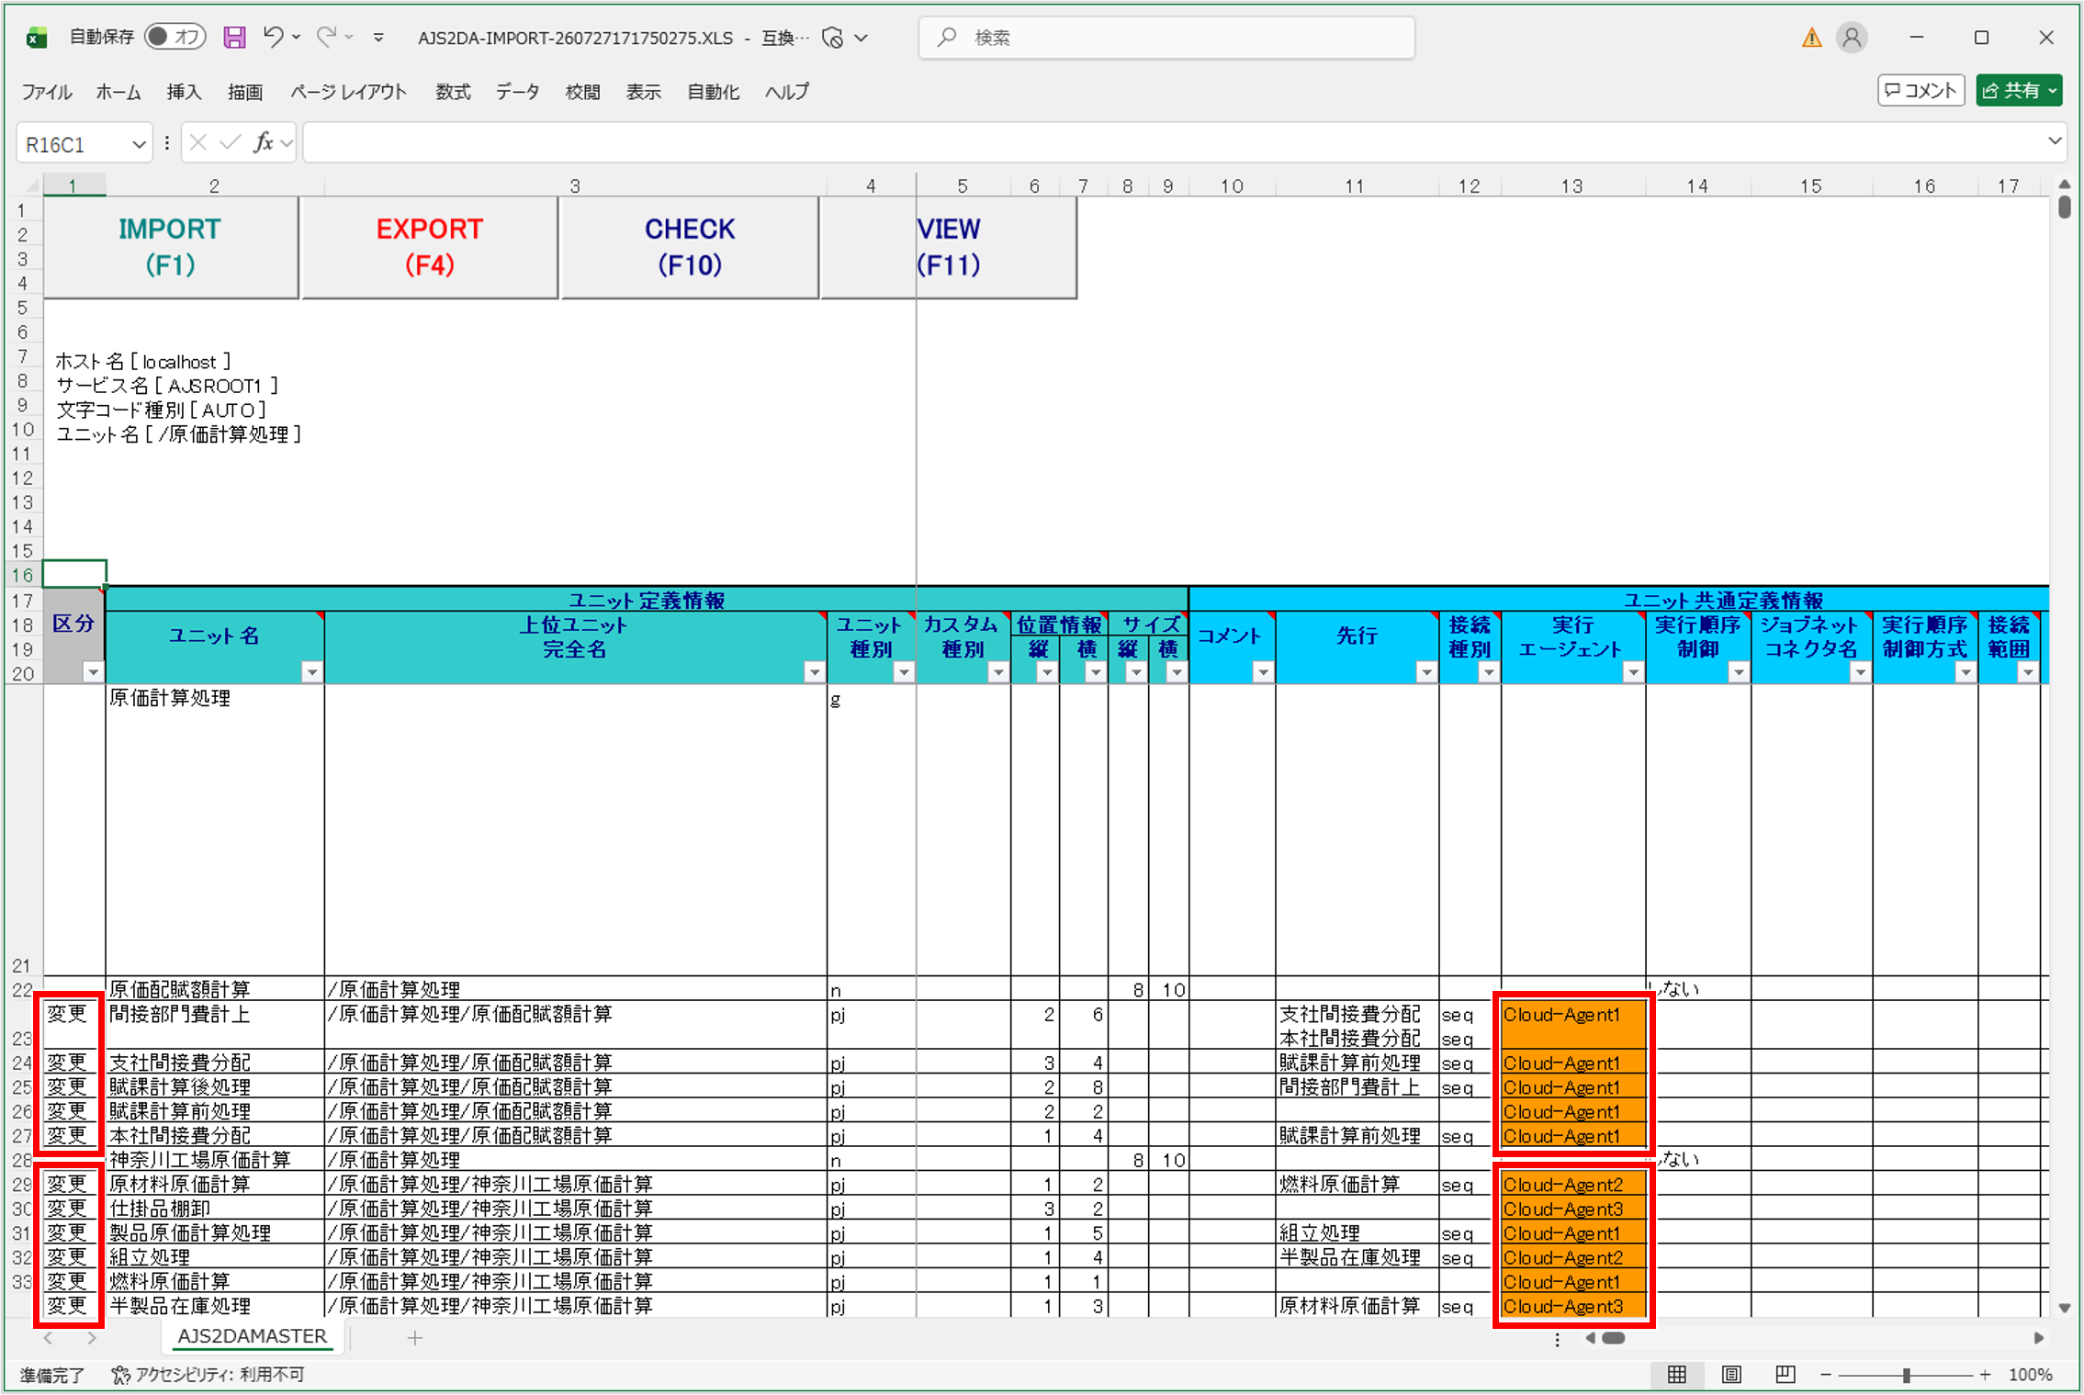Add a new sheet with plus icon
The height and width of the screenshot is (1395, 2084).
point(415,1338)
